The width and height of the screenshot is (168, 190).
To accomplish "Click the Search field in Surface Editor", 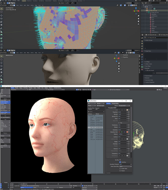I will [x=96, y=112].
